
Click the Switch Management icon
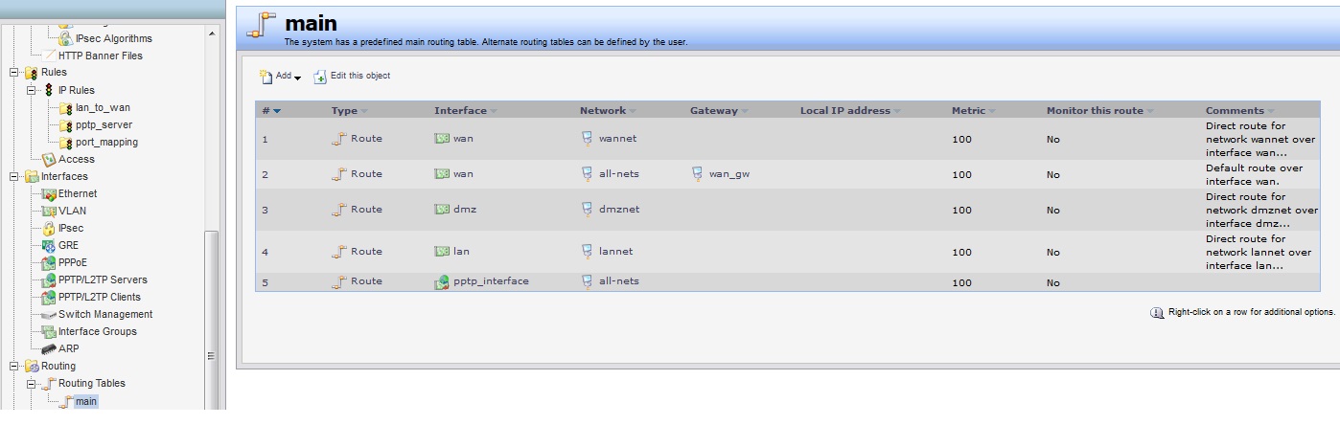click(49, 314)
